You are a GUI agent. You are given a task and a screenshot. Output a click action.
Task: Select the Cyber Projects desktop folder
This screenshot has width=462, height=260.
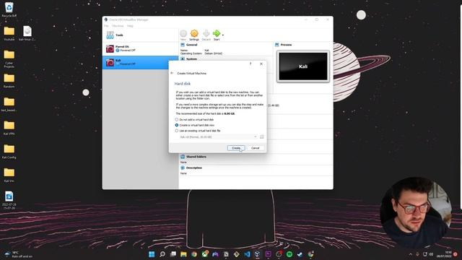coord(9,59)
